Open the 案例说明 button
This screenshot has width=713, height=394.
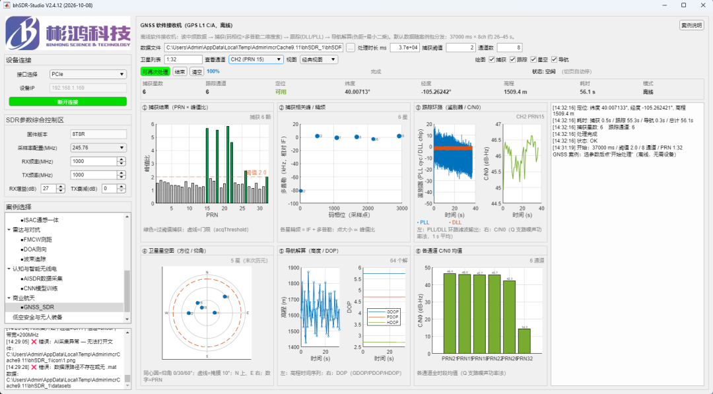tap(692, 26)
